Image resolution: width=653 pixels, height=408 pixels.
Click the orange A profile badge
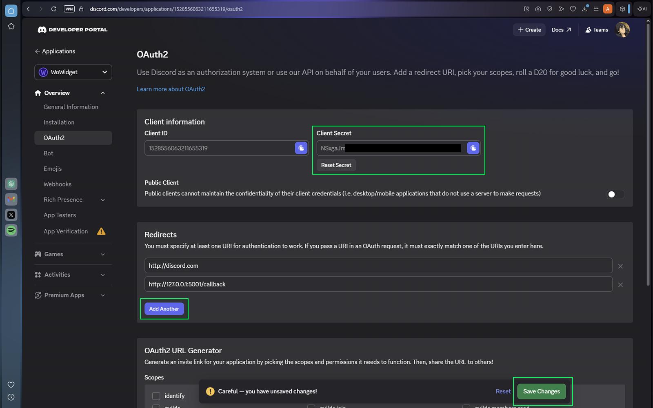[608, 9]
